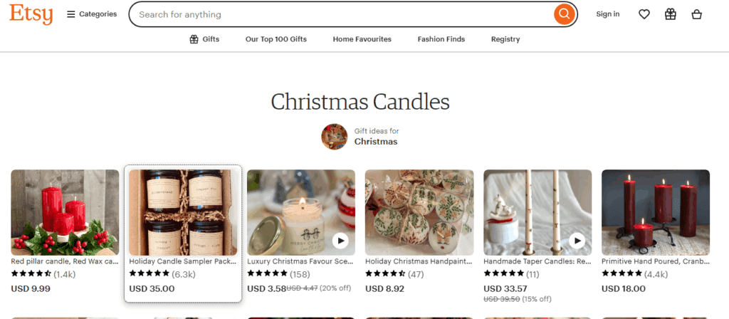Click the gift icon beside Gifts
The width and height of the screenshot is (729, 319).
pyautogui.click(x=194, y=39)
